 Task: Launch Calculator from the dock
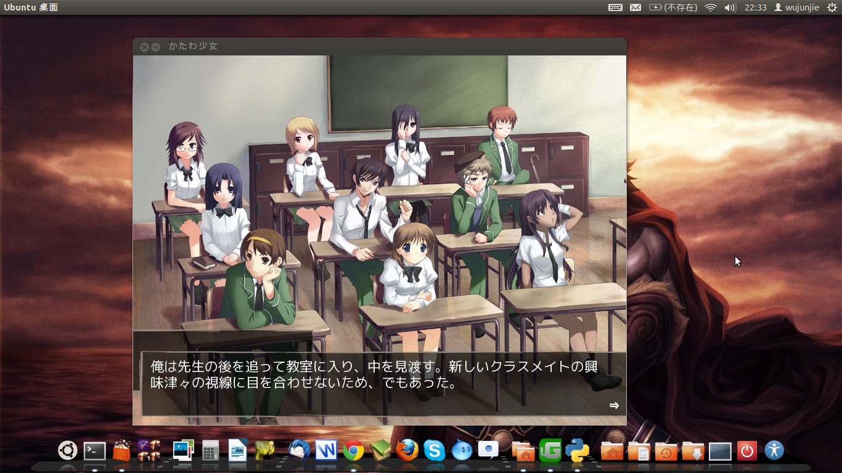pyautogui.click(x=210, y=451)
